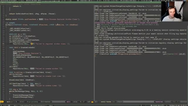
Task: Click '[100%] Built target otus-procexp' terminal line
Action: tap(110, 28)
